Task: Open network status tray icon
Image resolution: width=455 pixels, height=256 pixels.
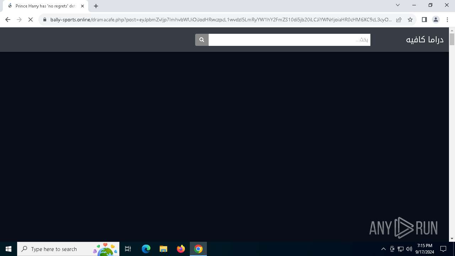Action: (401, 249)
